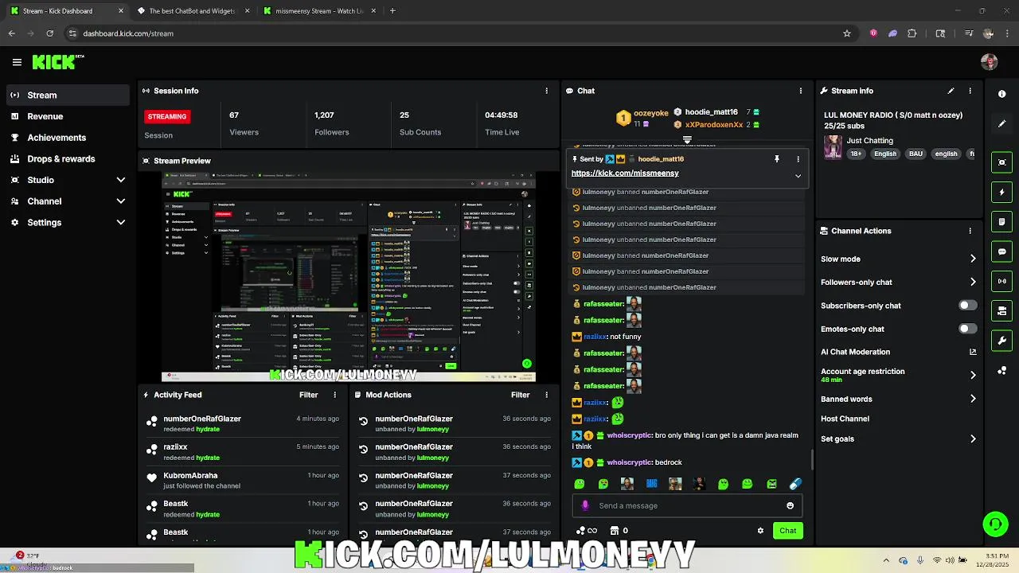Screen dimensions: 1019x573
Task: Filter the Activity Feed
Action: tap(309, 395)
